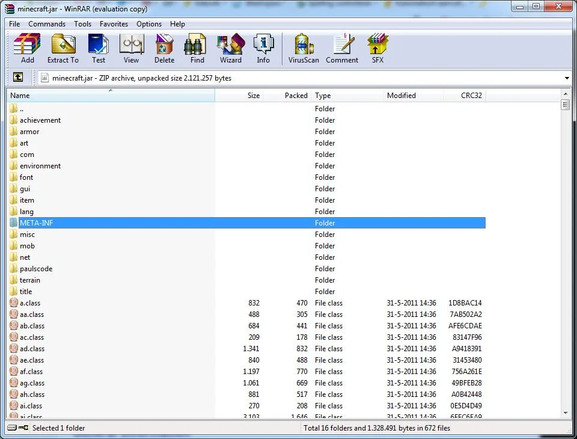577x439 pixels.
Task: Select the Extract To toolbar icon
Action: 63,48
